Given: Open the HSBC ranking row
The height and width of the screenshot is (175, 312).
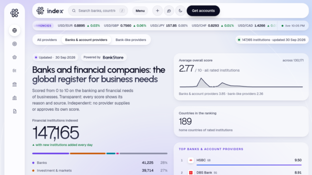Looking at the screenshot, I should (x=241, y=161).
